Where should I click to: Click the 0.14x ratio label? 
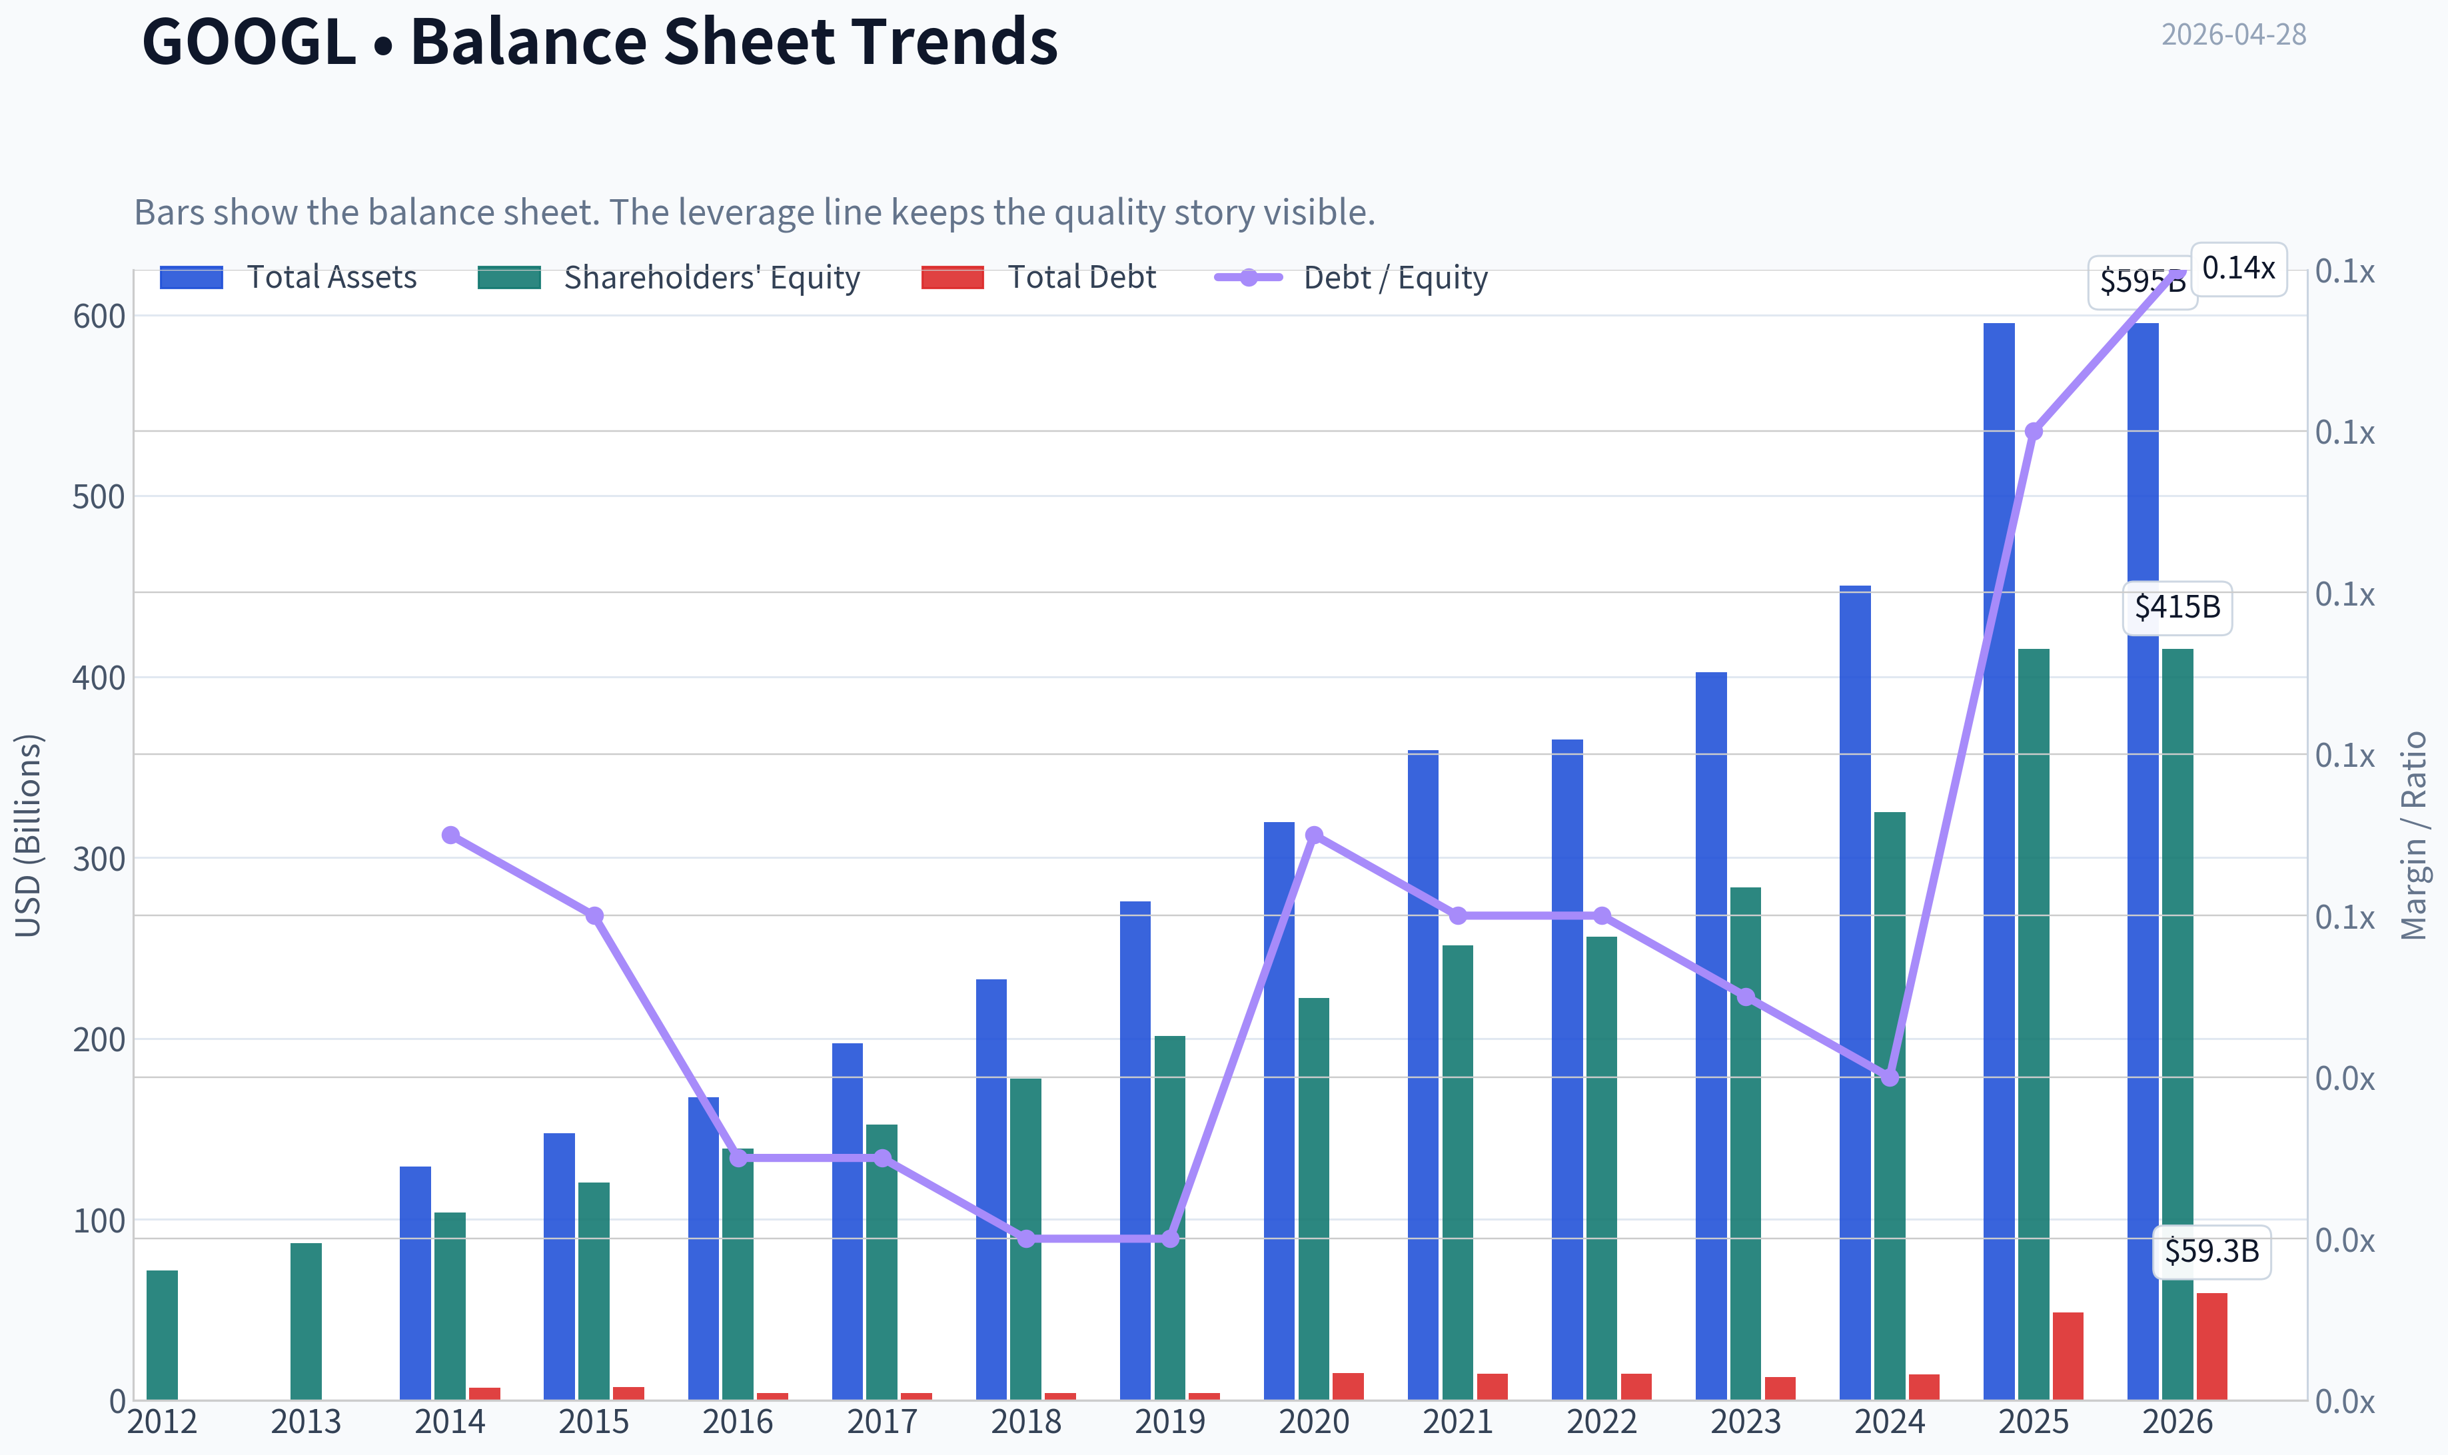(x=2238, y=268)
